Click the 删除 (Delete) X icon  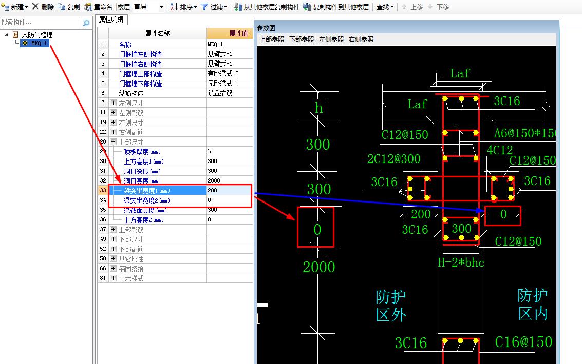click(35, 6)
